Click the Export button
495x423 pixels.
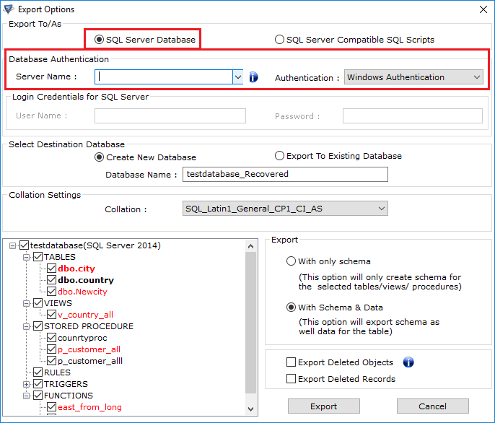pos(324,406)
